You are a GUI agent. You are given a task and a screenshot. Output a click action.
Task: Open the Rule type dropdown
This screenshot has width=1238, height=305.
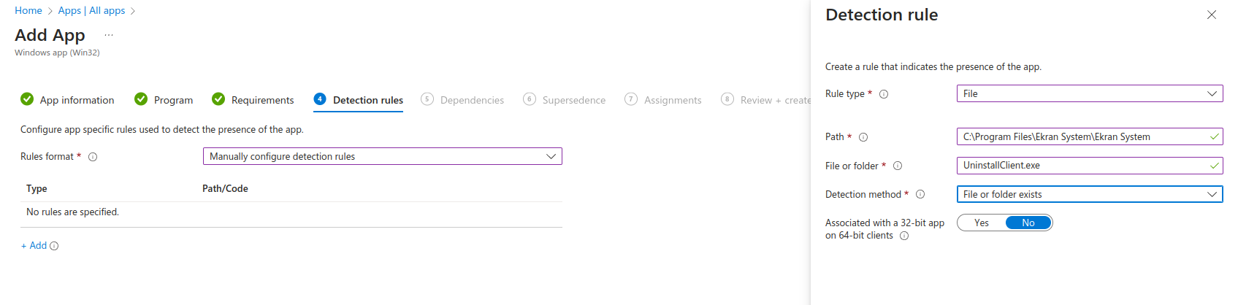coord(1089,93)
